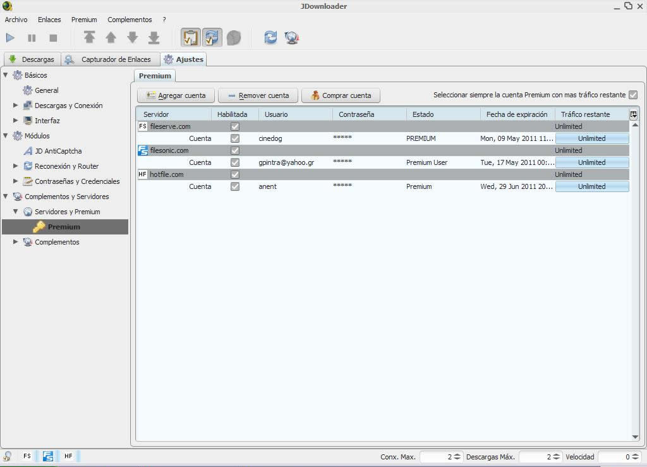Expand the Complementos tree node

coord(16,242)
